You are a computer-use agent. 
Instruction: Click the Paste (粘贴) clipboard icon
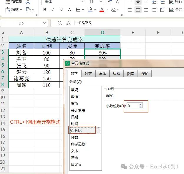(8, 10)
